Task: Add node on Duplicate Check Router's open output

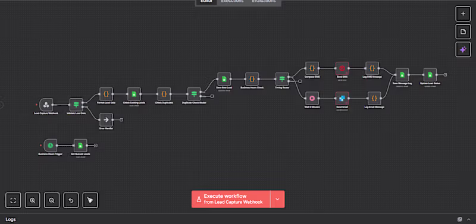Action: [212, 96]
